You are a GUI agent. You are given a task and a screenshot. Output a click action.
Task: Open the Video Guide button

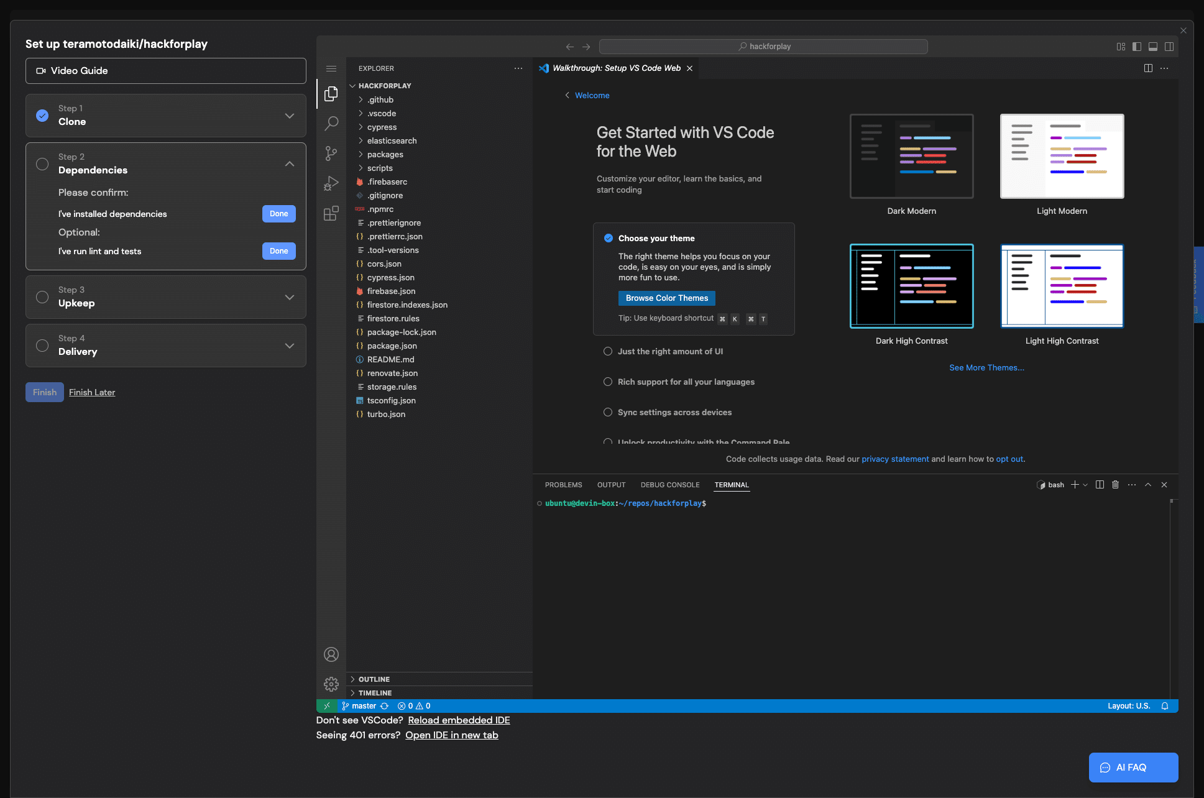[166, 71]
